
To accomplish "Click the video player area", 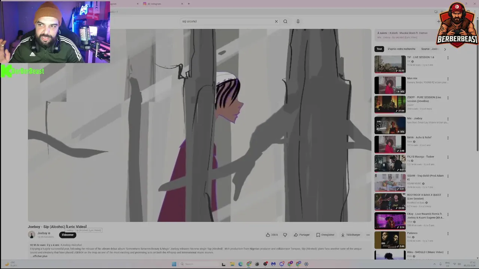I will click(199, 125).
